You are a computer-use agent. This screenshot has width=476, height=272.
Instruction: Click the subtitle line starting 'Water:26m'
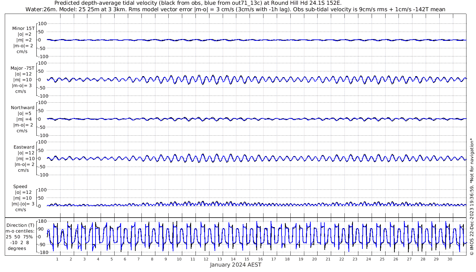(x=235, y=9)
